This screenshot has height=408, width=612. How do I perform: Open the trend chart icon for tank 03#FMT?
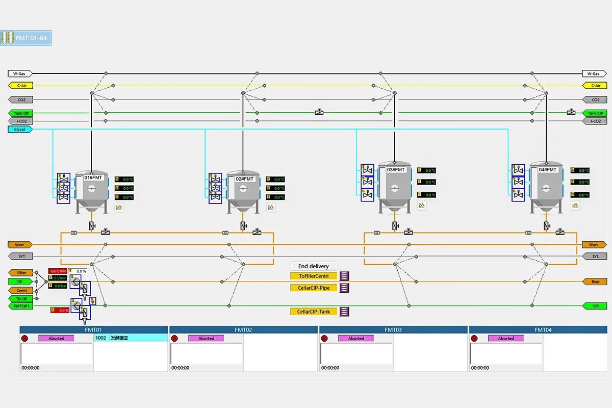[422, 206]
